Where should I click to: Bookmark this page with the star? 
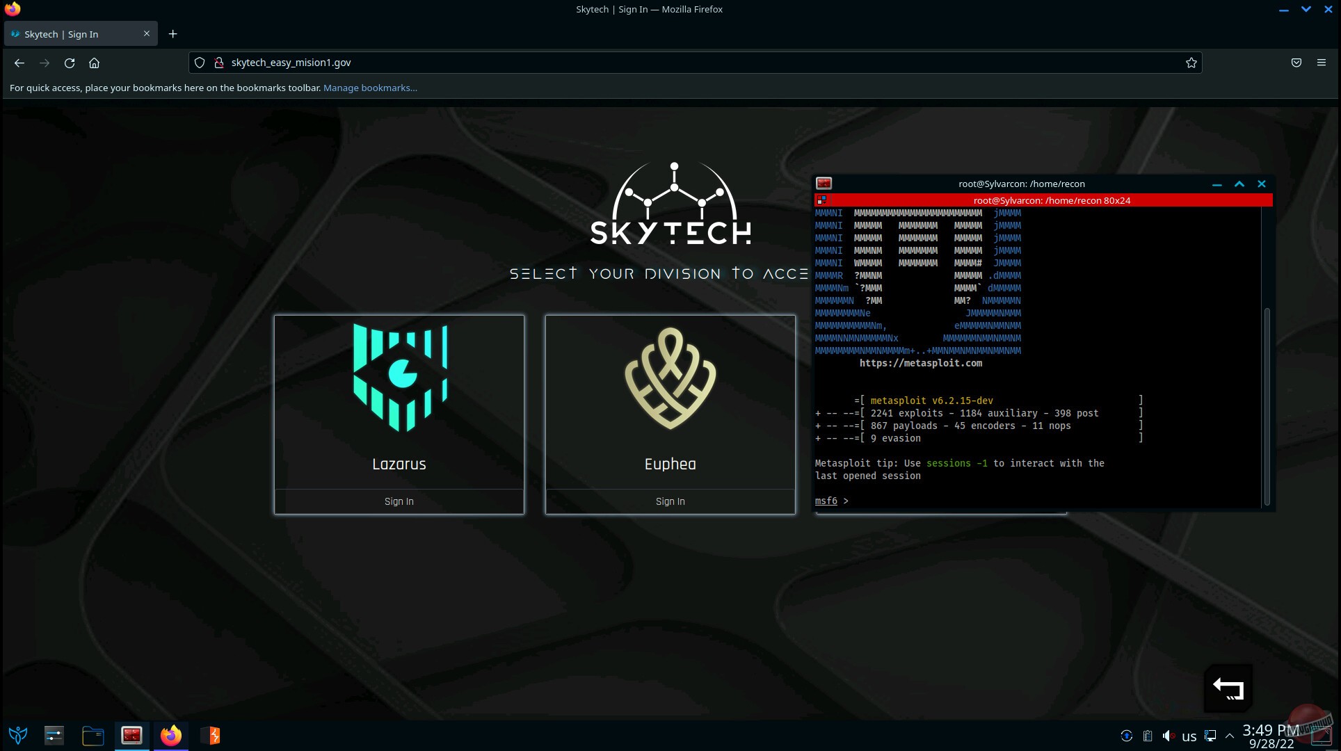click(x=1191, y=63)
